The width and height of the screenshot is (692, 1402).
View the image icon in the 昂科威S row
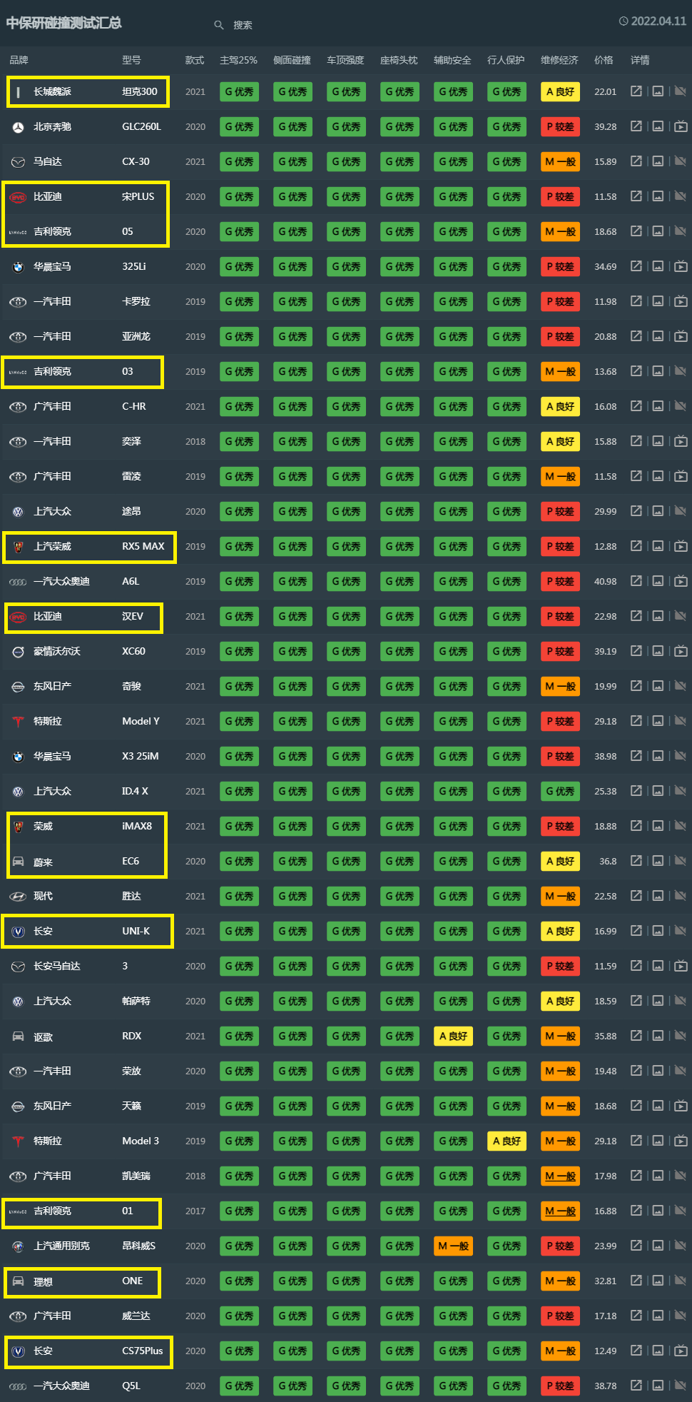coord(658,1246)
